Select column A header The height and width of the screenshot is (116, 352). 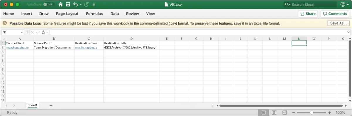point(20,39)
